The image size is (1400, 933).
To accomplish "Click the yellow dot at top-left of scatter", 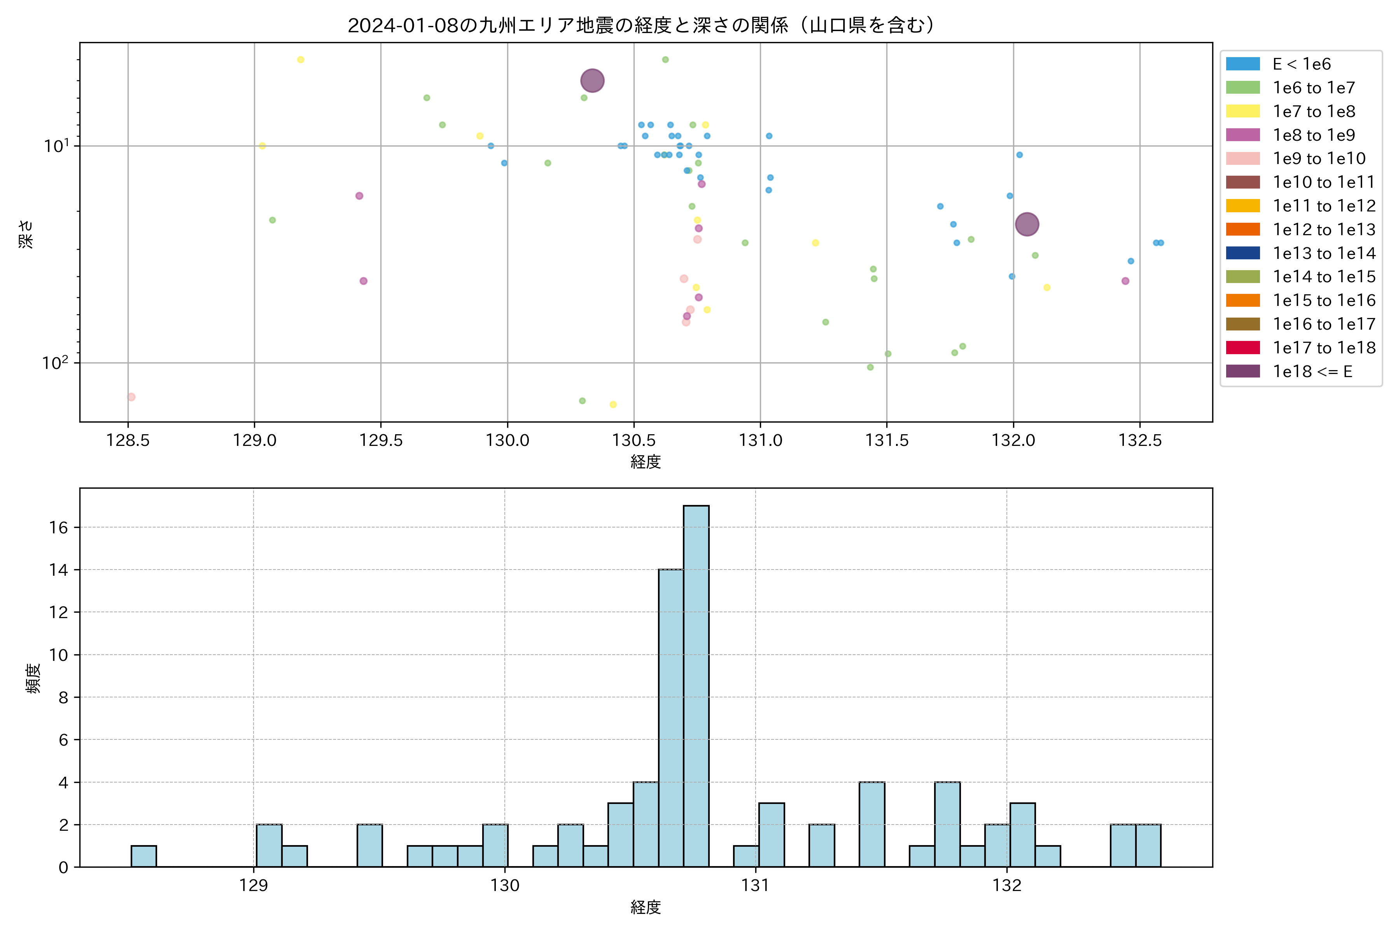I will point(301,59).
